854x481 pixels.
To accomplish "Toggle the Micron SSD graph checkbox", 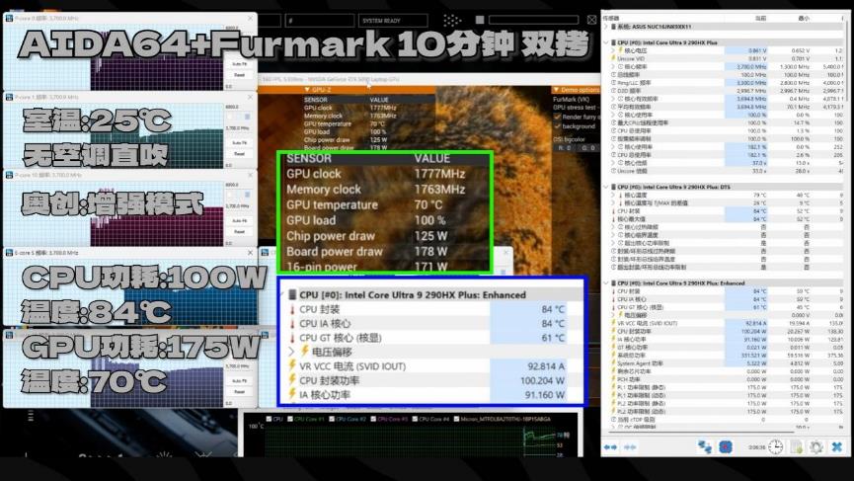I will pos(456,419).
